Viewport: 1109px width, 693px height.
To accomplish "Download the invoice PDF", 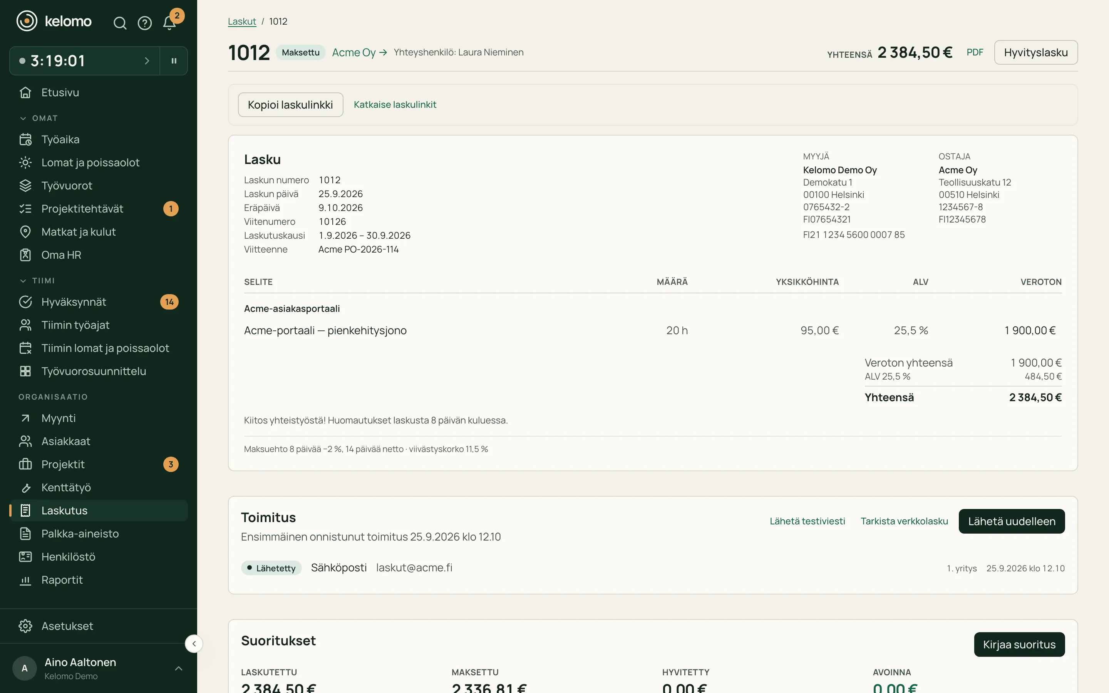I will tap(975, 52).
